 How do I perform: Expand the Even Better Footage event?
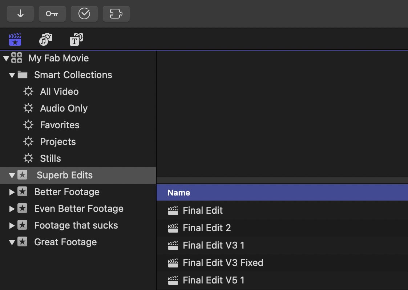pos(12,209)
